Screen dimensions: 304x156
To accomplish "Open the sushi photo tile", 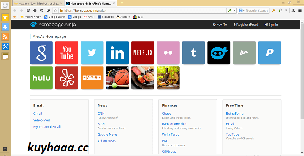I will 143,78.
